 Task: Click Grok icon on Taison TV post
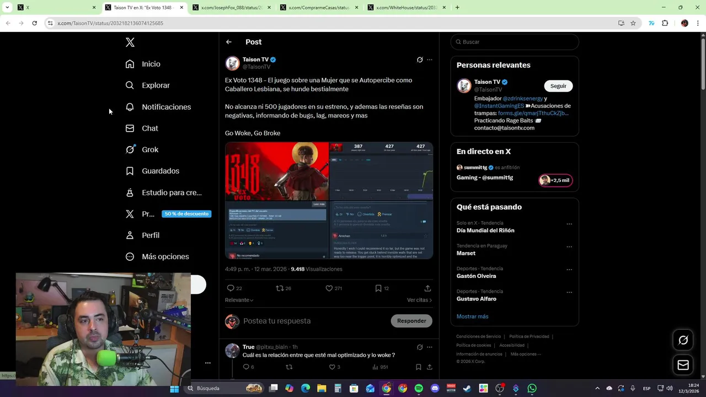point(420,60)
